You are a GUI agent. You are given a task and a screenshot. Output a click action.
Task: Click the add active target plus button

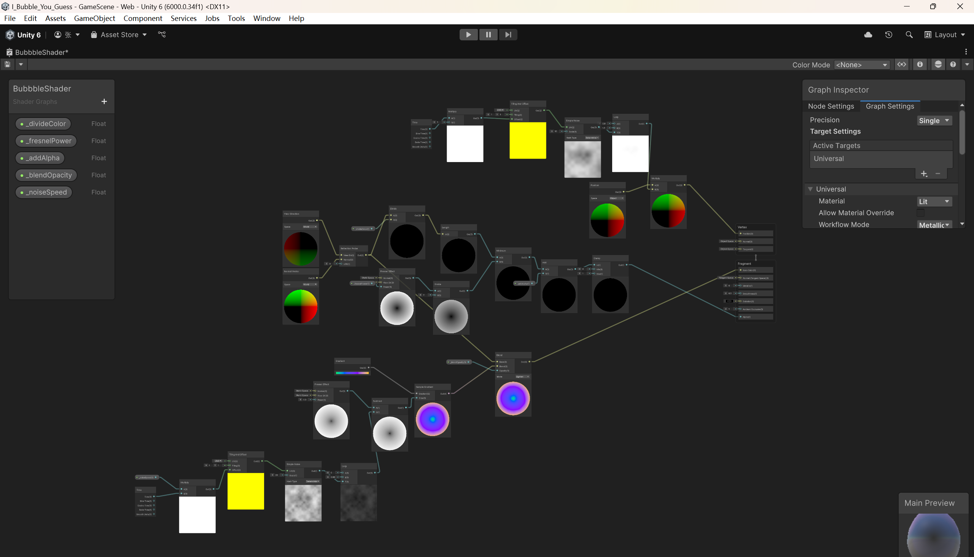coord(924,173)
